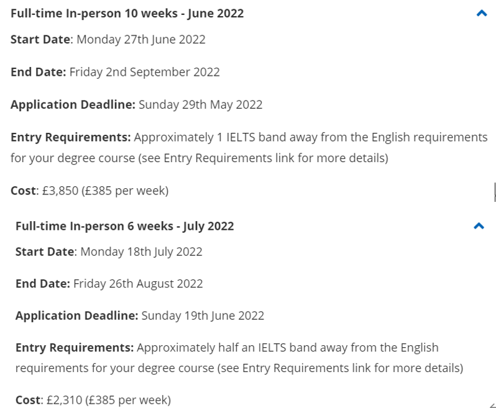
Task: Collapse the July 2022 section chevron
Action: [x=479, y=226]
